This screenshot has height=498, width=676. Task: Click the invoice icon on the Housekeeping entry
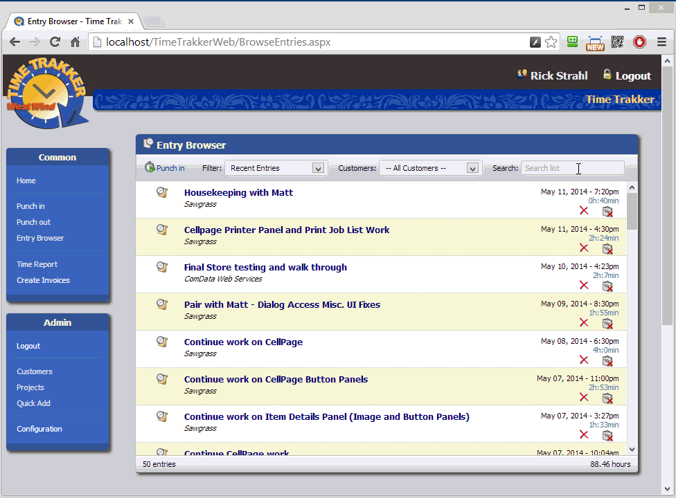point(608,212)
